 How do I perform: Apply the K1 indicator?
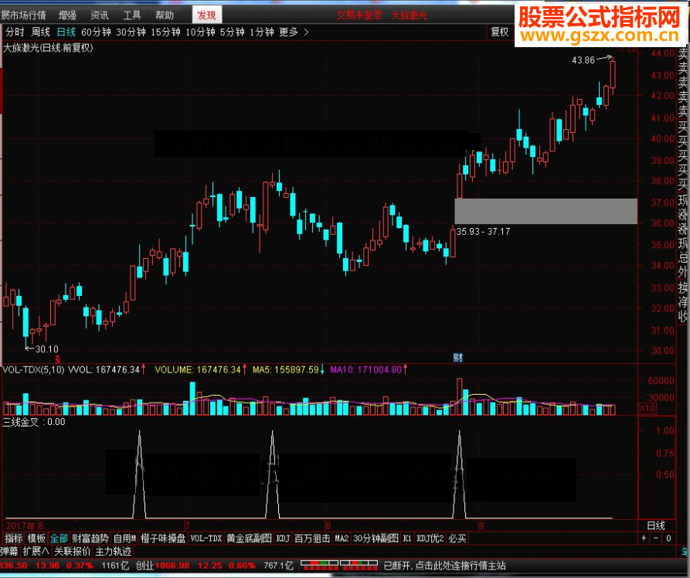pyautogui.click(x=407, y=539)
